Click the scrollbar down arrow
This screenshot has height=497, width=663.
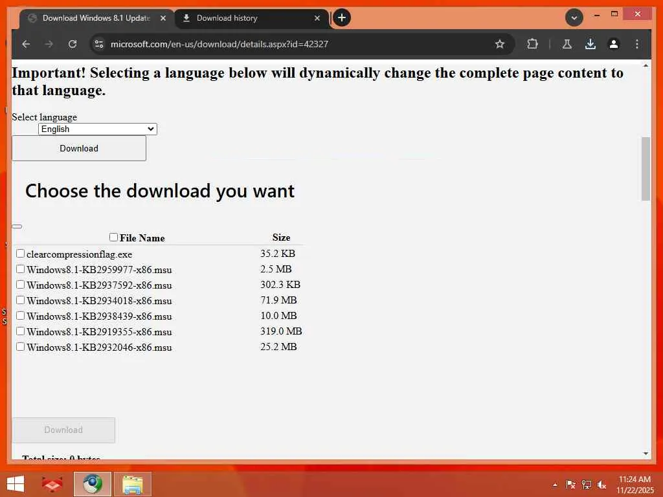pyautogui.click(x=646, y=454)
